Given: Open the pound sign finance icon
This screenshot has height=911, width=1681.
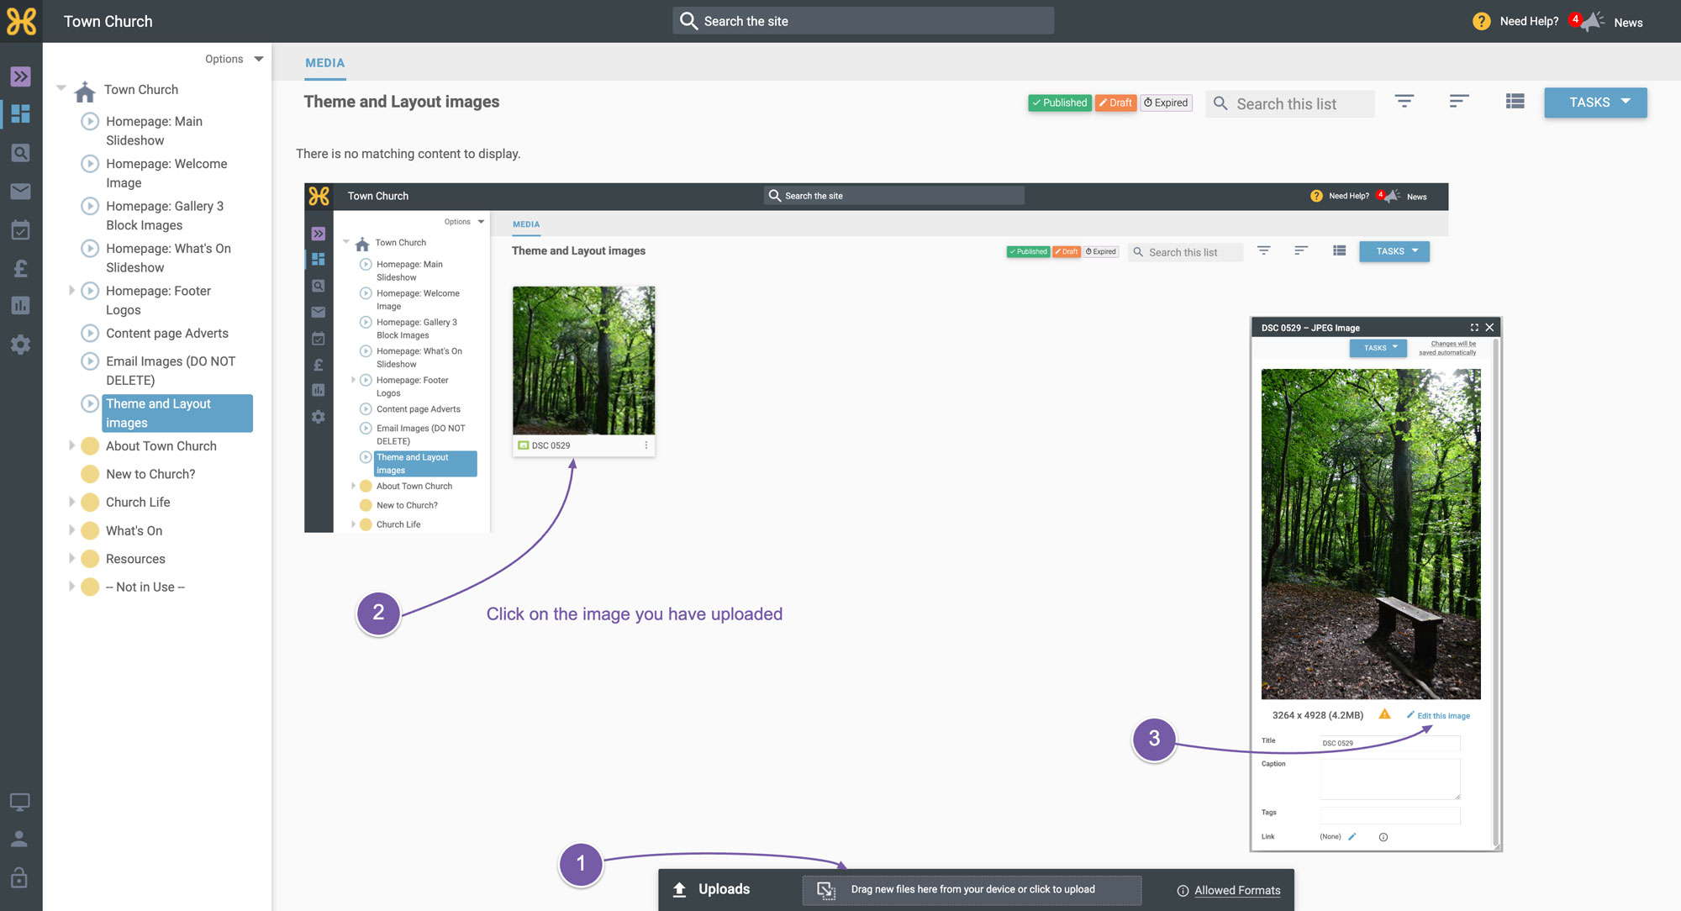Looking at the screenshot, I should pos(21,268).
